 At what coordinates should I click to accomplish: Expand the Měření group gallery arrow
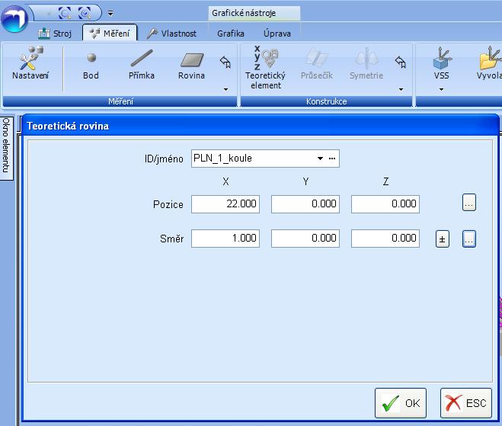(225, 89)
